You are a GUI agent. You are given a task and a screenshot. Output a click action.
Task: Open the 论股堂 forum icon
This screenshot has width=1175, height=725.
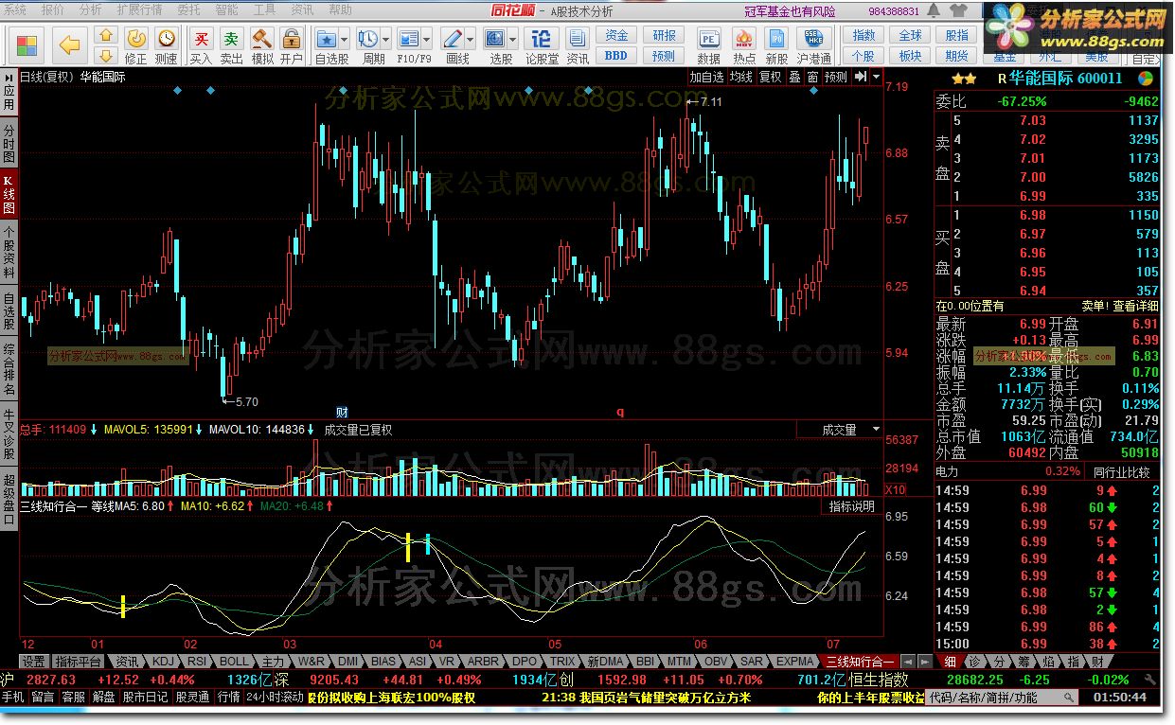pyautogui.click(x=542, y=44)
